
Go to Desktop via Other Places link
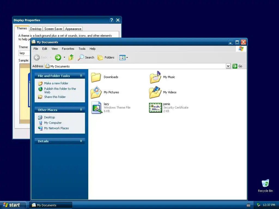(50, 117)
